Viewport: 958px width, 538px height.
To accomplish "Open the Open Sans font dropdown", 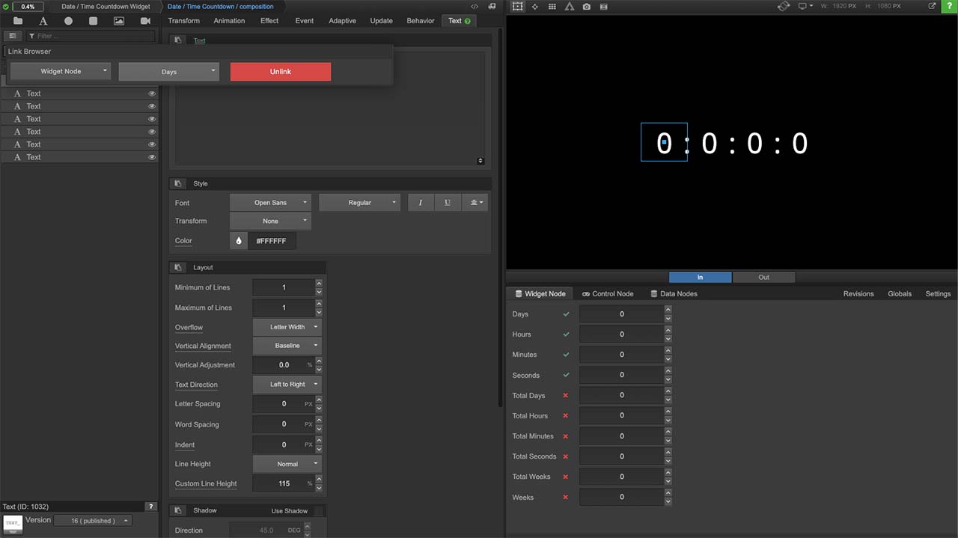I will tap(270, 203).
